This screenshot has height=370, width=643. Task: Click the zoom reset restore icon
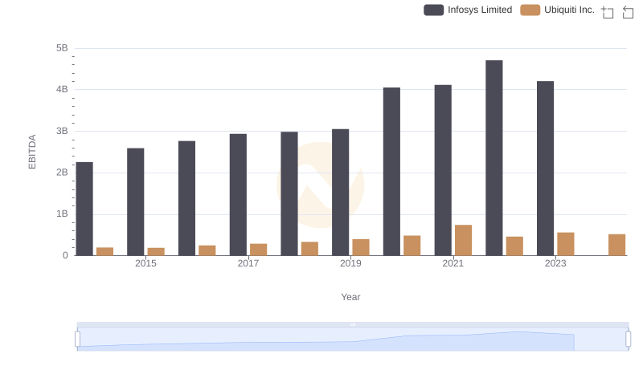click(x=628, y=12)
